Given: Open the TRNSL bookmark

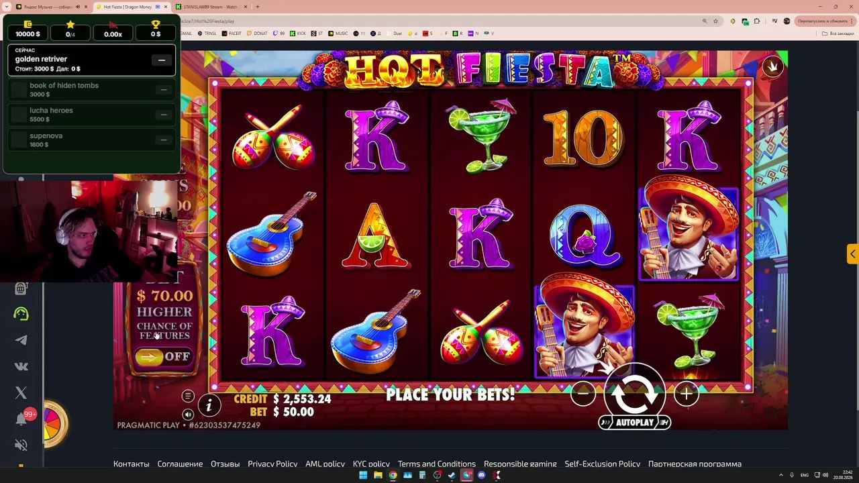Looking at the screenshot, I should point(207,34).
